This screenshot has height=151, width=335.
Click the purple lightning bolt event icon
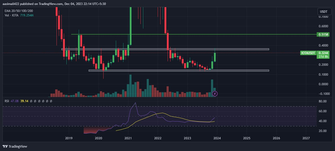[215, 93]
